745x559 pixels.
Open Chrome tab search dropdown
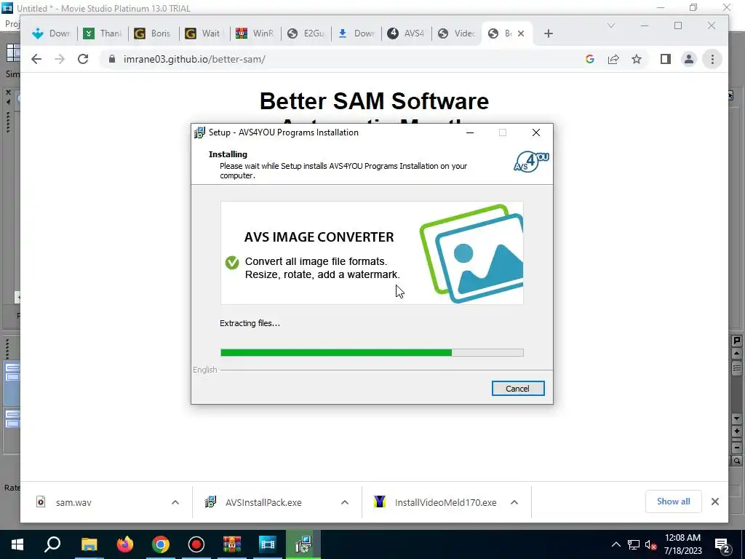pos(611,25)
